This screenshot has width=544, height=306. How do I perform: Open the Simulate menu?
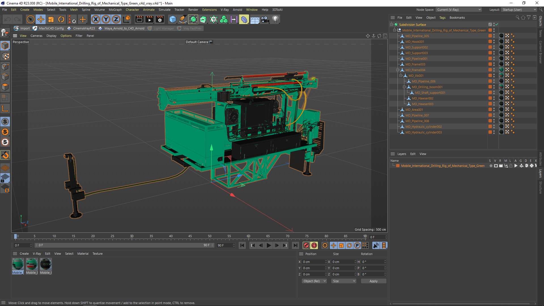tap(164, 10)
